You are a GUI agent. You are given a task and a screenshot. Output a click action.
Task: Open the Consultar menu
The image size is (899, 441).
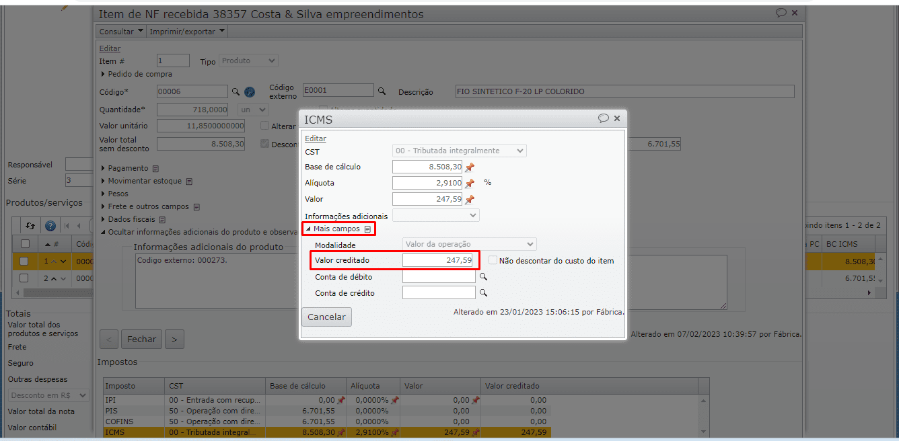[x=121, y=32]
